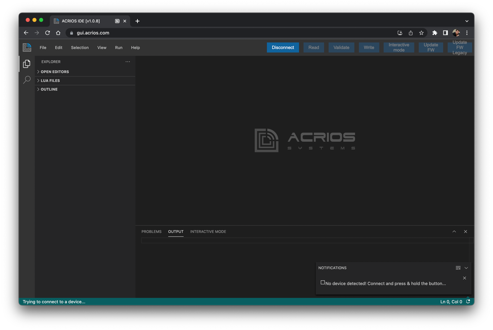Close the ACRIOS IDE browser tab

125,21
